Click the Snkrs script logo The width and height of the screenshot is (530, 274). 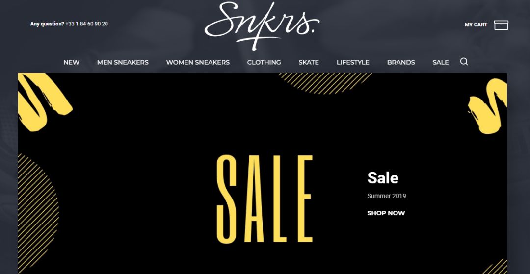(x=262, y=25)
